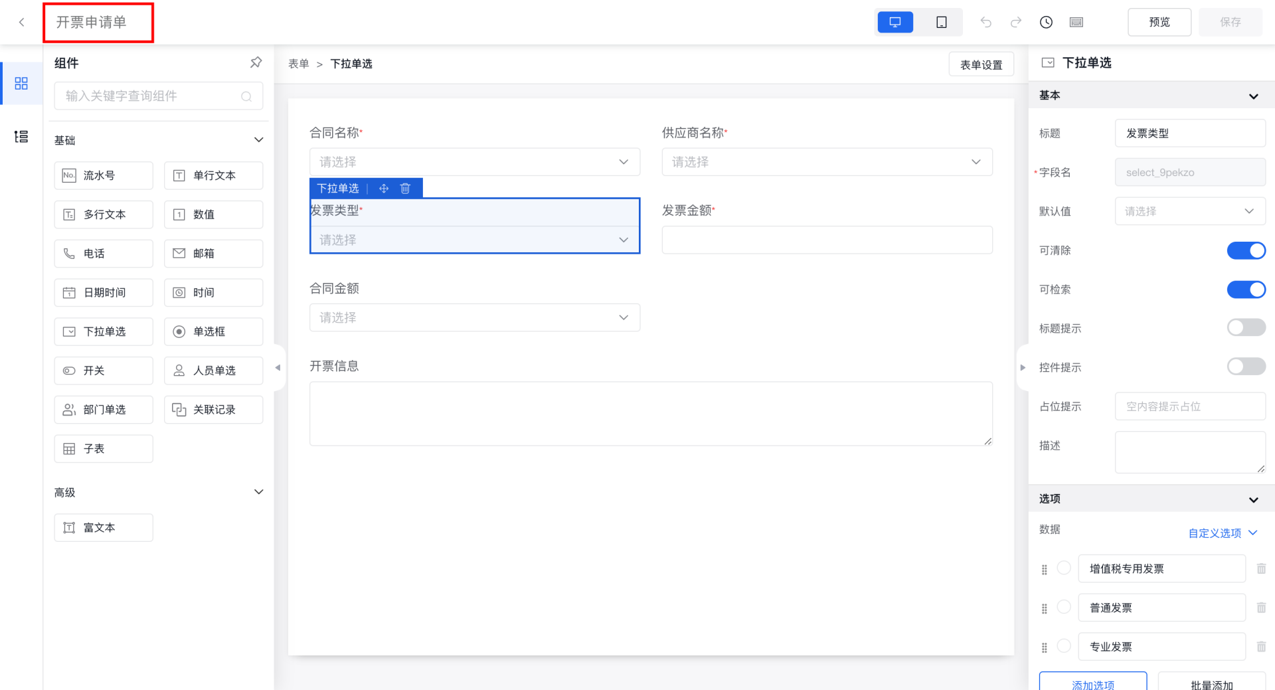Click the 表单 breadcrumb item
The height and width of the screenshot is (690, 1275).
[298, 64]
